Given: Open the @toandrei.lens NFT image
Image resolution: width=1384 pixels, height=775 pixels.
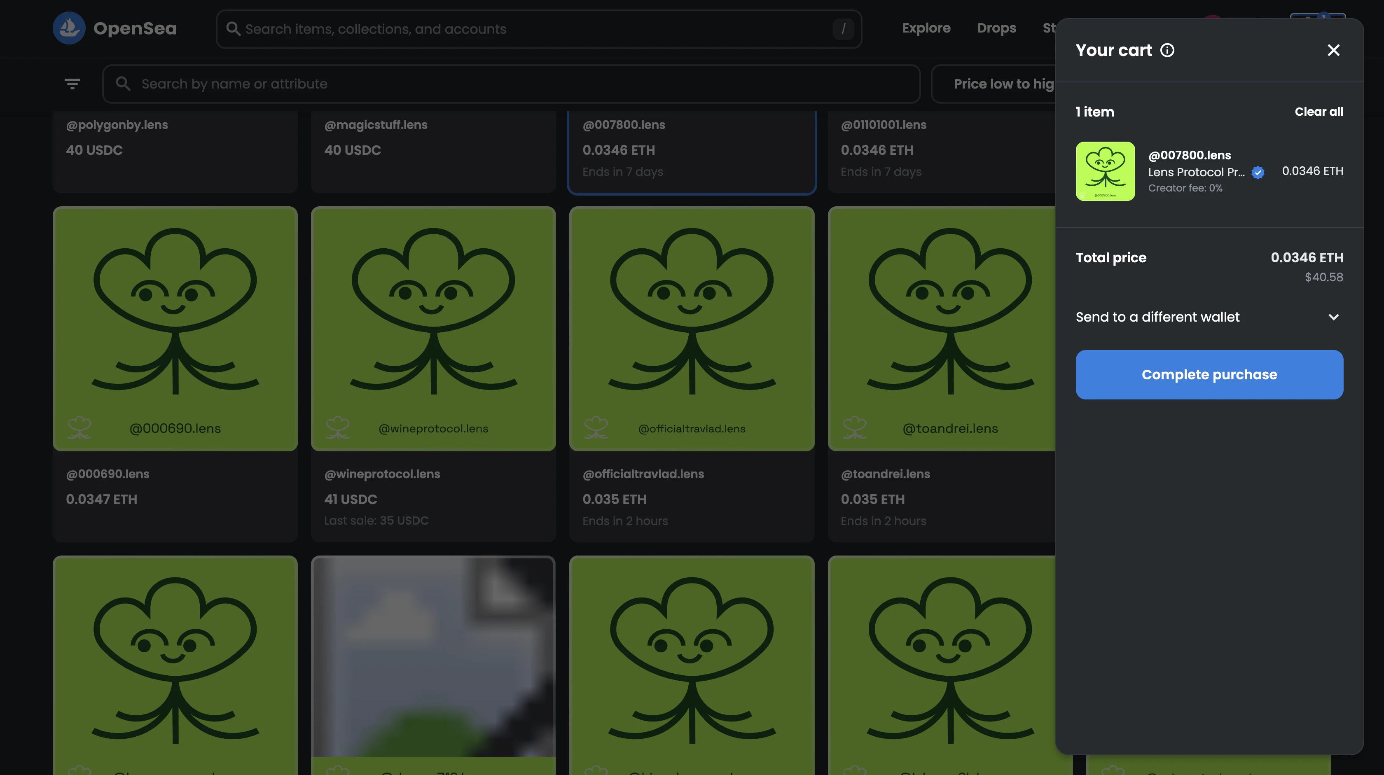Looking at the screenshot, I should click(942, 329).
